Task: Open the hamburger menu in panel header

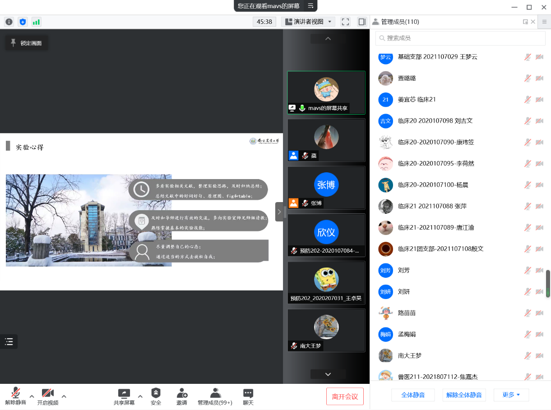Action: click(544, 22)
